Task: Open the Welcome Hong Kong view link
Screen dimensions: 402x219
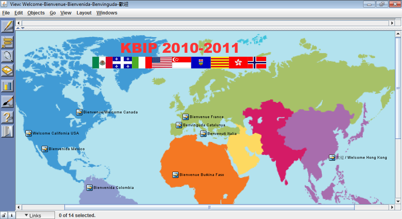Action: (x=361, y=158)
